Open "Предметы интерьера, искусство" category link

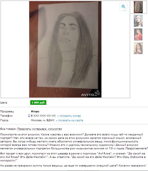tap(40, 129)
